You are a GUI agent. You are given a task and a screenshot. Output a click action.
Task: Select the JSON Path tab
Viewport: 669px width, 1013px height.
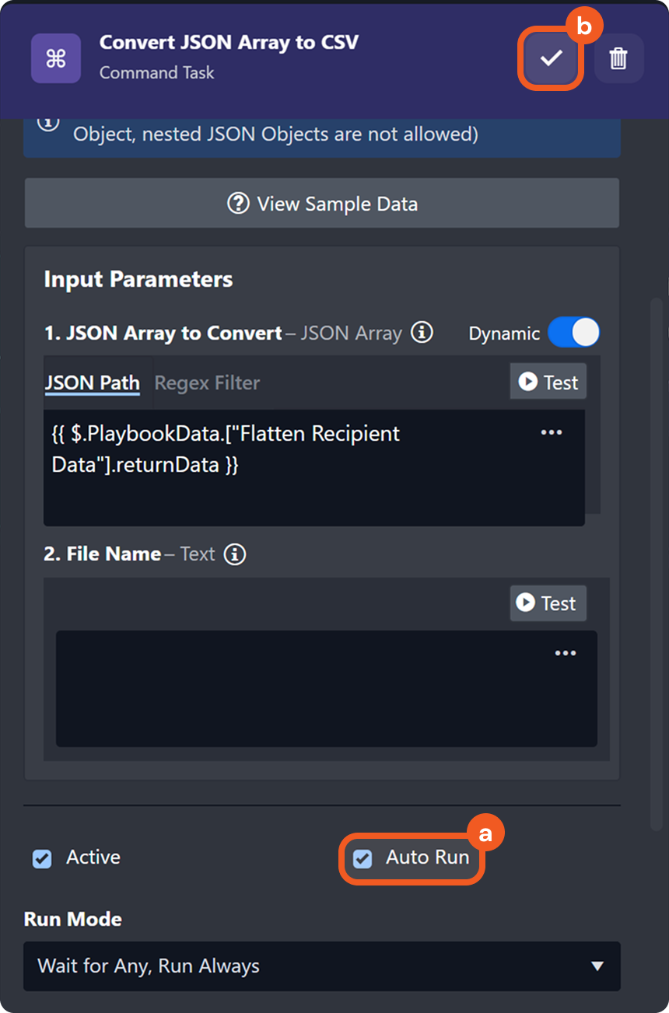pos(92,382)
